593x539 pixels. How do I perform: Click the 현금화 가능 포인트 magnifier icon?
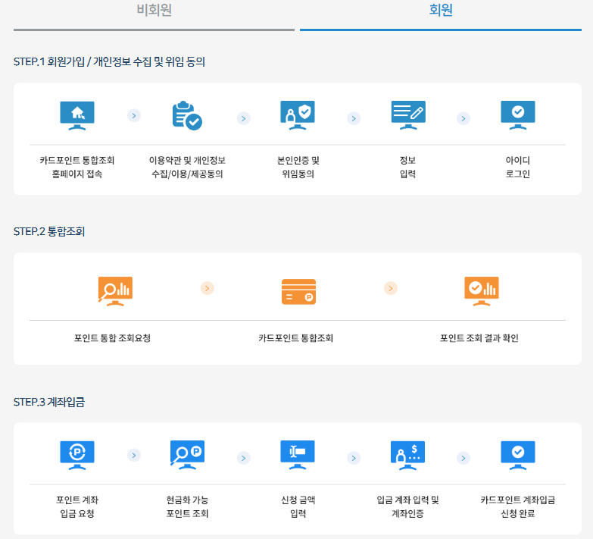pos(187,456)
